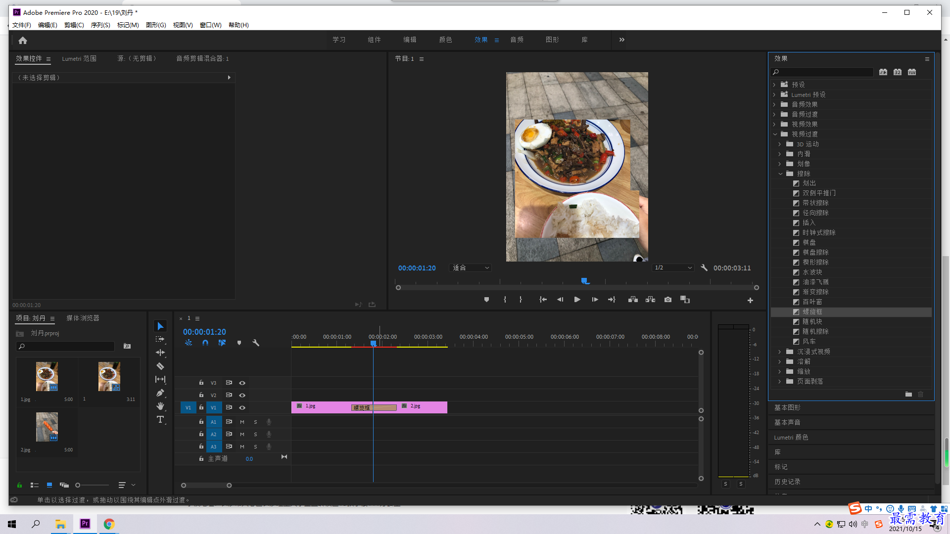Select the Pen tool
The image size is (950, 534).
click(160, 393)
